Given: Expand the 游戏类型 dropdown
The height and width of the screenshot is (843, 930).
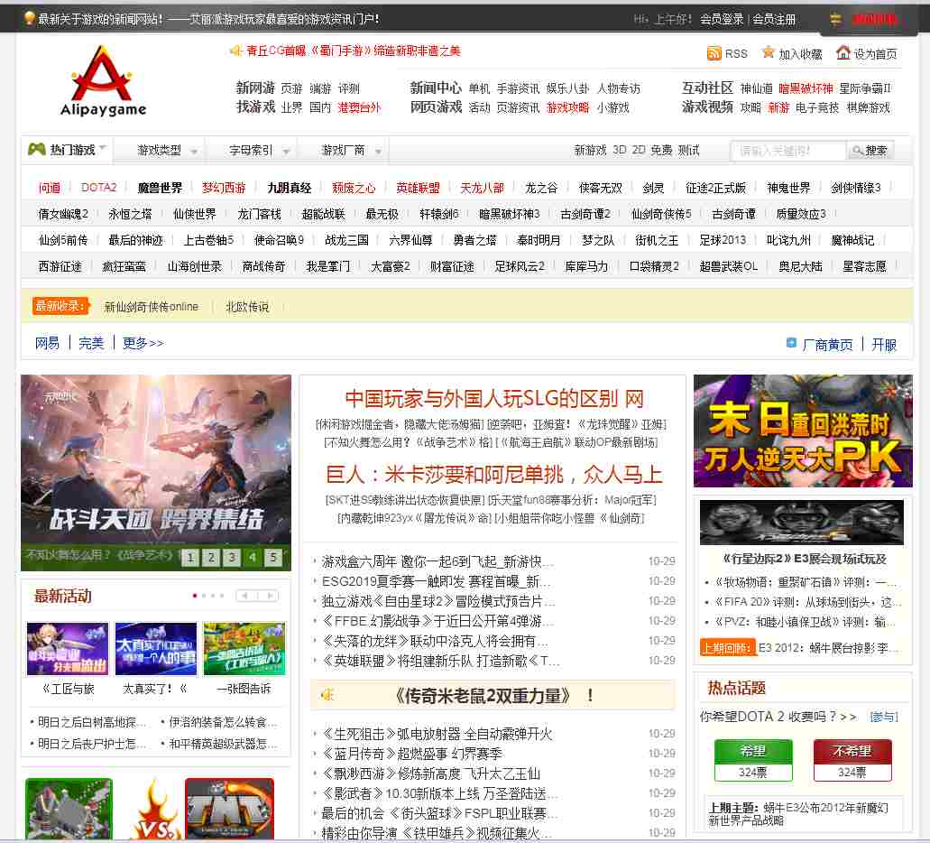Looking at the screenshot, I should pyautogui.click(x=167, y=151).
